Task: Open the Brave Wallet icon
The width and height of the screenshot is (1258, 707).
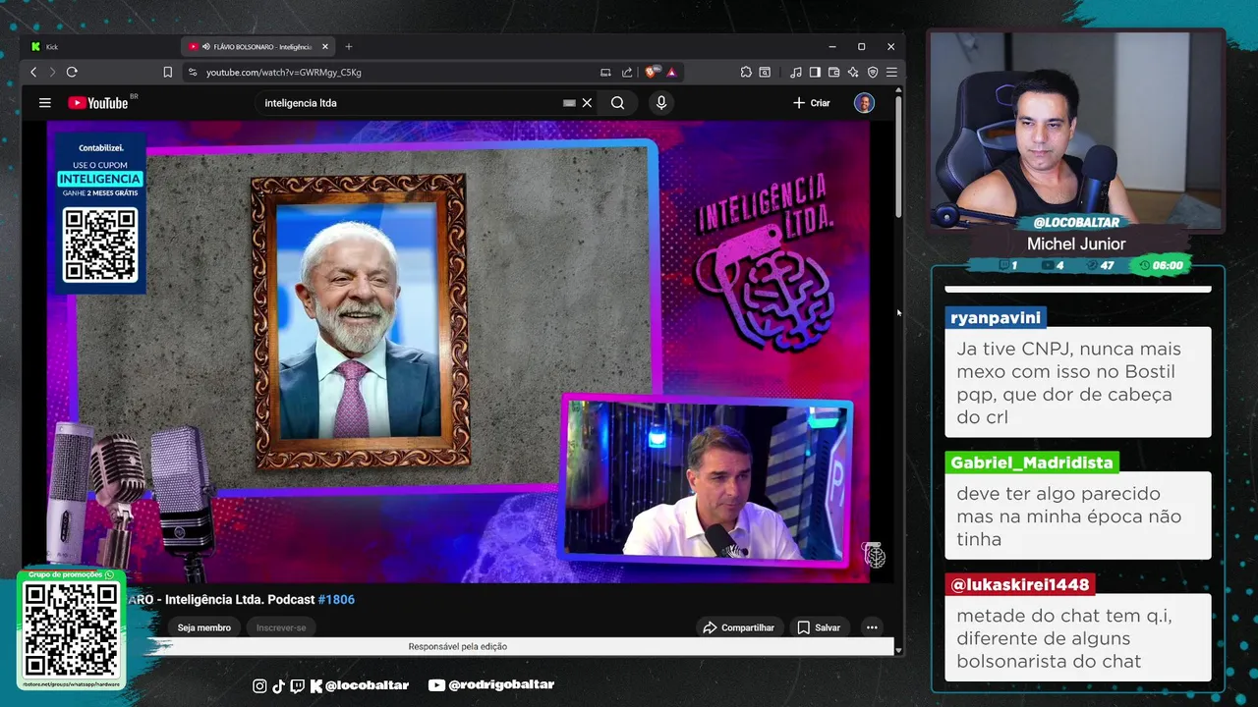Action: point(833,72)
